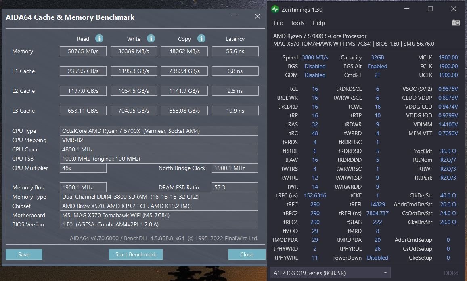
Task: Click the North Bridge Clock value 1900.1 MHz
Action: tap(235, 168)
